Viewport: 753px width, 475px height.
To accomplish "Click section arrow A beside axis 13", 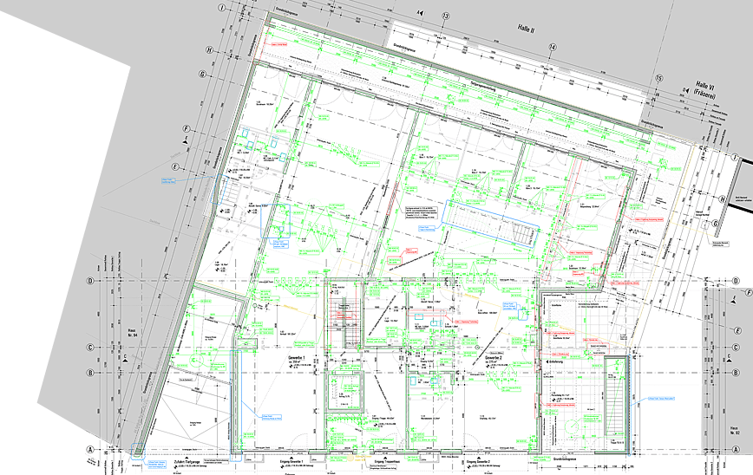I will [422, 13].
